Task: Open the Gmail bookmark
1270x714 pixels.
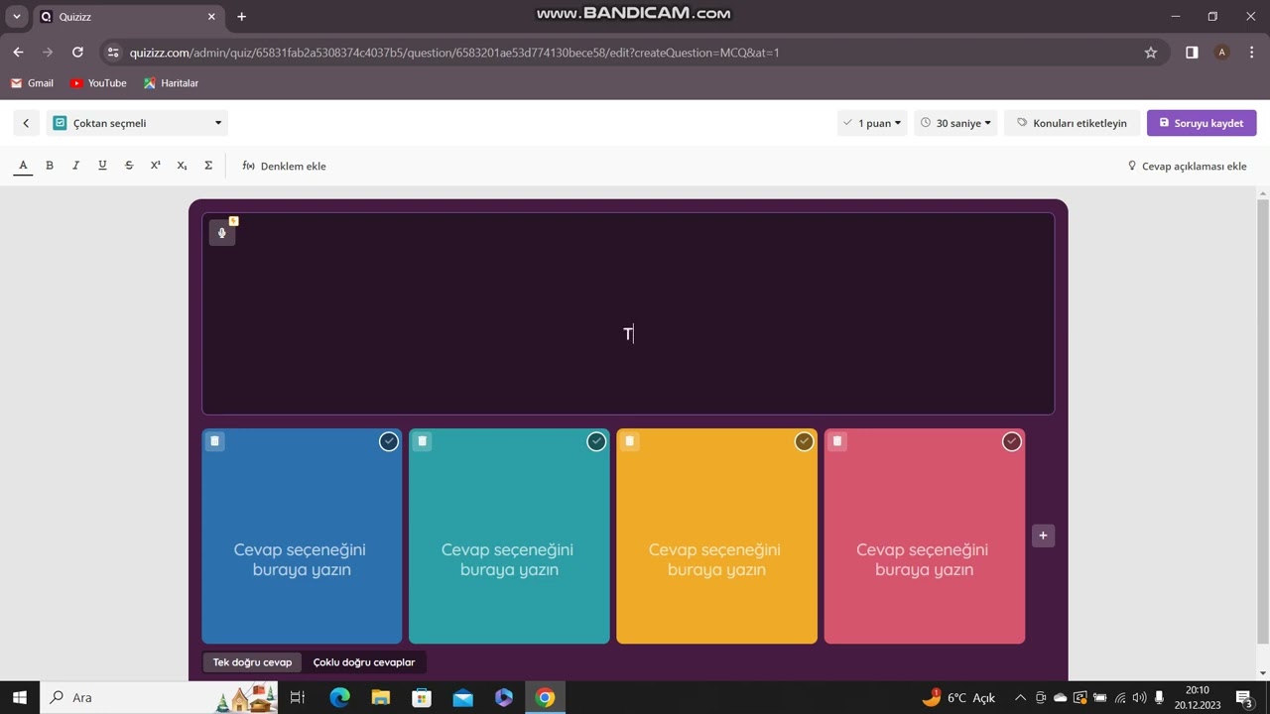Action: [32, 83]
